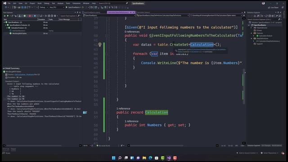Click 1 reference above record Calculation

click(x=123, y=108)
